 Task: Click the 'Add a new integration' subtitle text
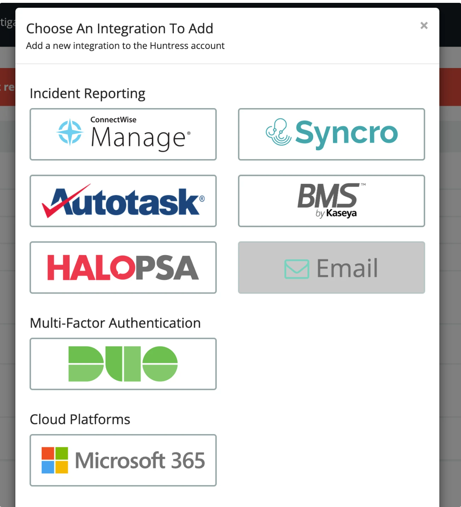(125, 46)
